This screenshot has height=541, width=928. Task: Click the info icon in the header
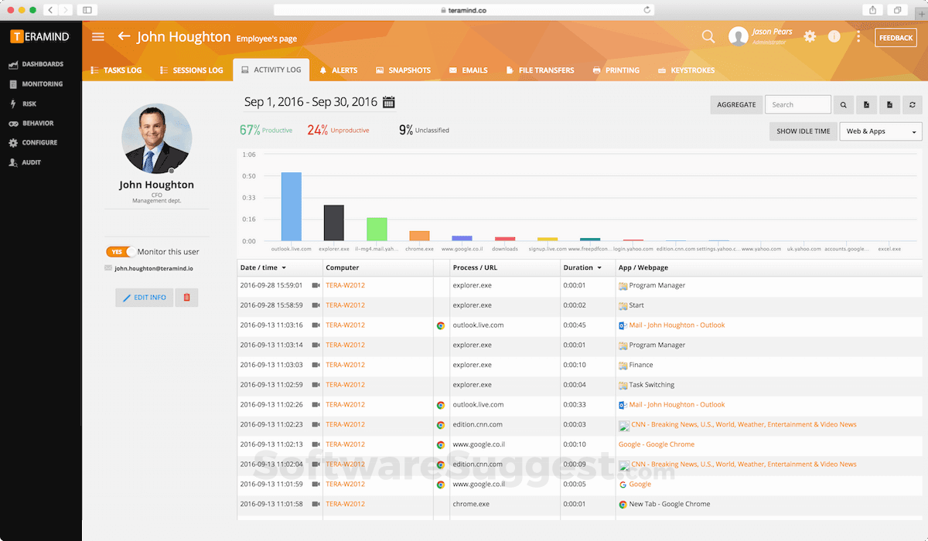pyautogui.click(x=834, y=36)
